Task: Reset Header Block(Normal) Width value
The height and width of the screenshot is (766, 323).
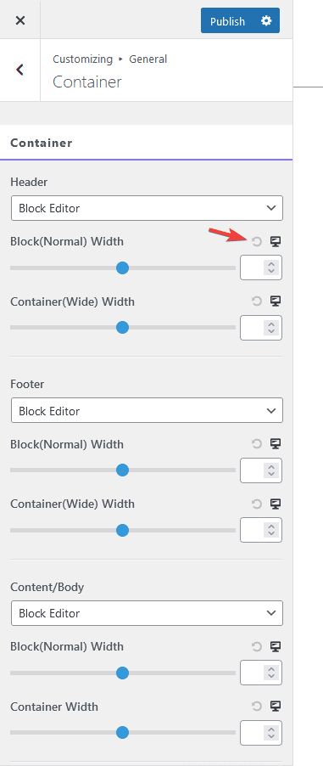Action: (x=257, y=241)
